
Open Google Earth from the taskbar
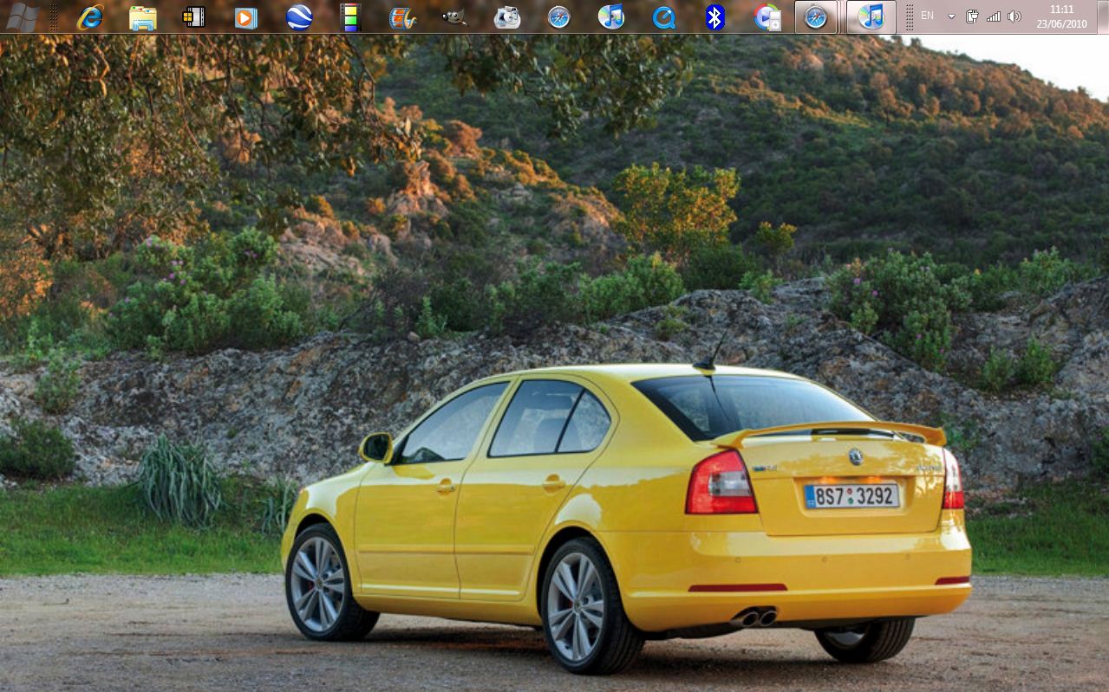pos(299,16)
